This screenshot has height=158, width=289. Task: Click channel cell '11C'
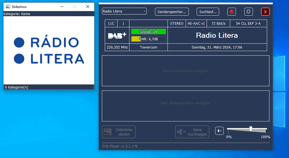tap(111, 23)
